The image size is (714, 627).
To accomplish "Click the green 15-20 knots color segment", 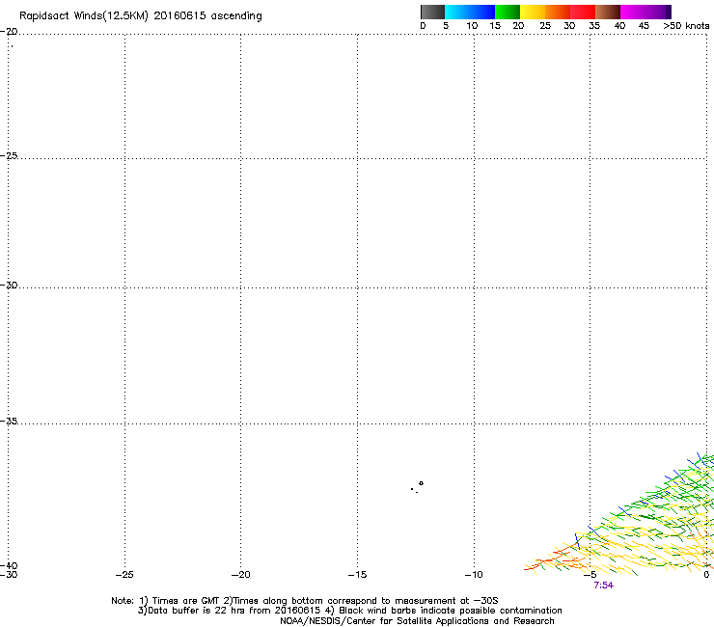I will [x=508, y=12].
